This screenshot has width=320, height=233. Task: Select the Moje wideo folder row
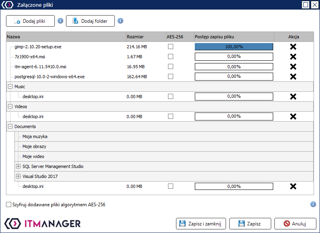click(164, 156)
